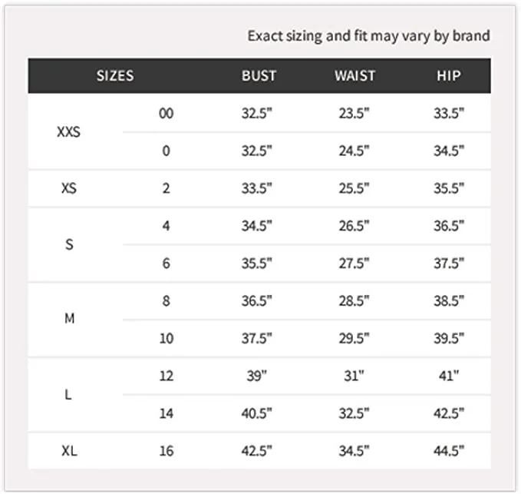The height and width of the screenshot is (494, 521).
Task: Select the S size label
Action: [69, 244]
